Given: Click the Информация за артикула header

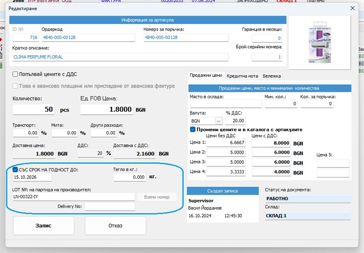Looking at the screenshot, I should coord(147,20).
